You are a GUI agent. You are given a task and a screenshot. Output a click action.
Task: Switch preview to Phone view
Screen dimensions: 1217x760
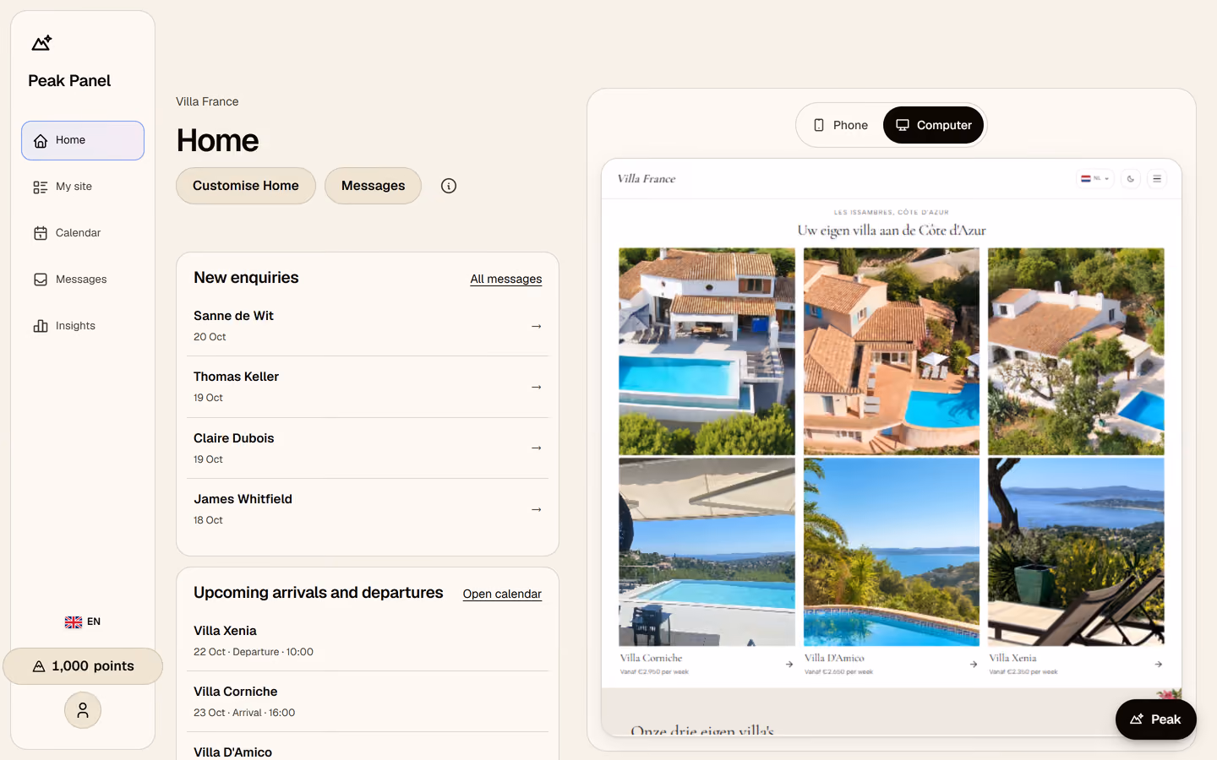coord(841,125)
